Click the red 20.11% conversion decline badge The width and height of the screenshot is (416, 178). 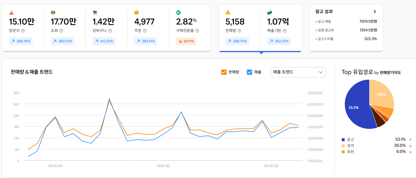[x=186, y=41]
